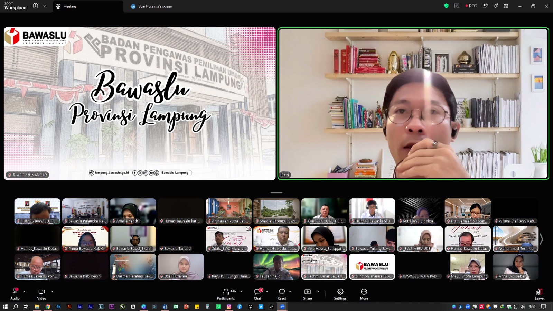
Task: Open Google Chrome from the taskbar
Action: coord(48,307)
